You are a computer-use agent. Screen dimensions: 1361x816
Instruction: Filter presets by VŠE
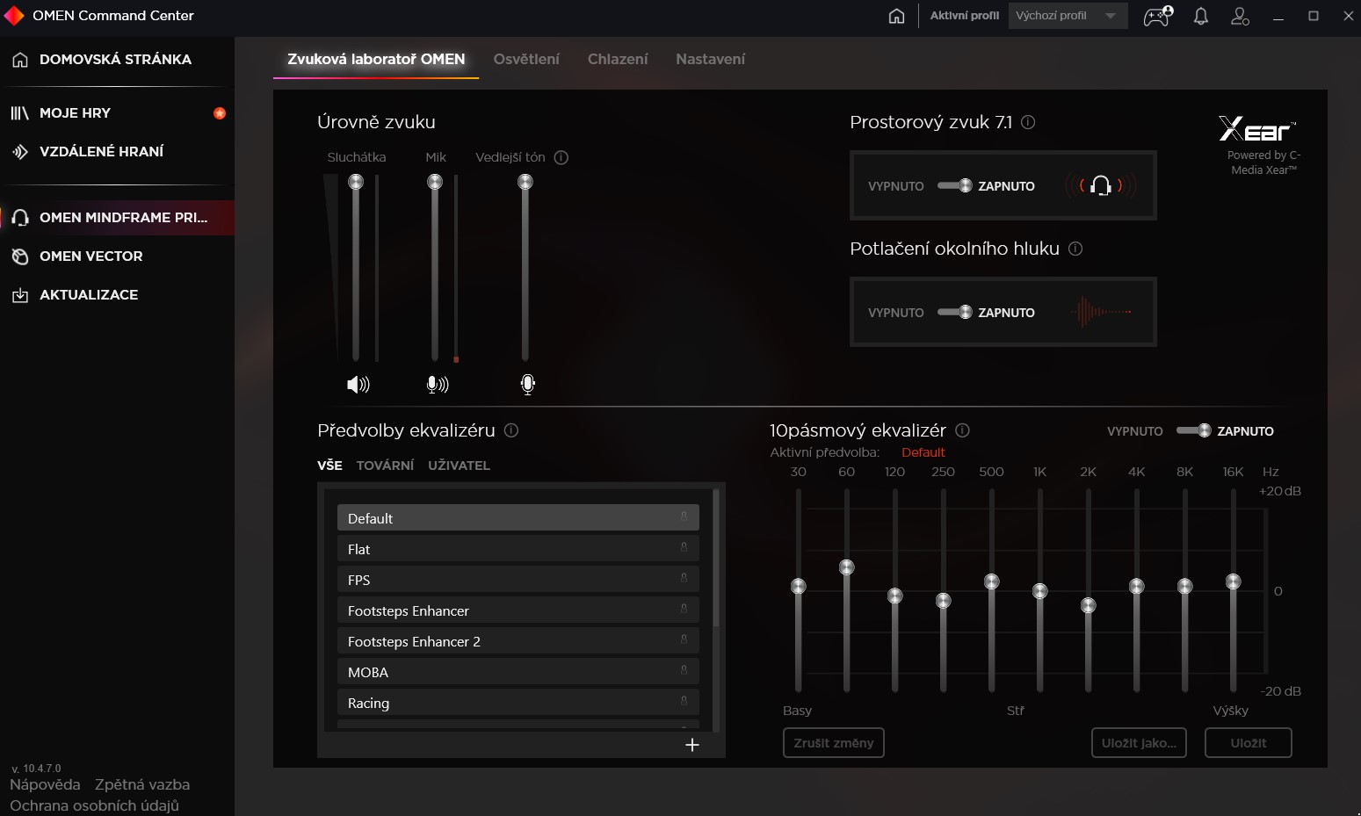tap(329, 466)
